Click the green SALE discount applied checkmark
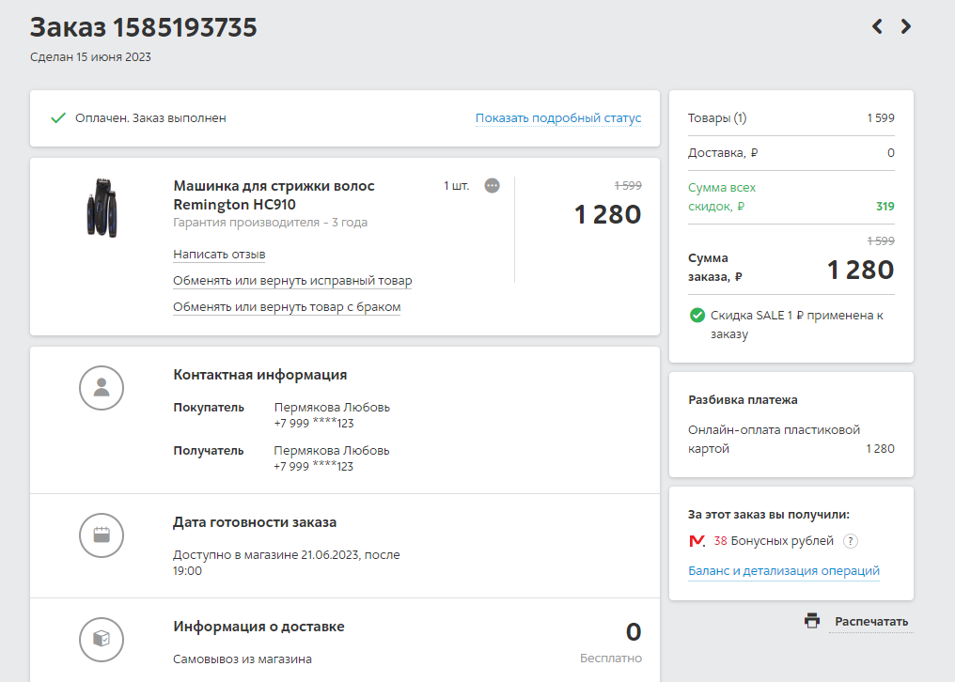The height and width of the screenshot is (682, 955). (x=697, y=316)
